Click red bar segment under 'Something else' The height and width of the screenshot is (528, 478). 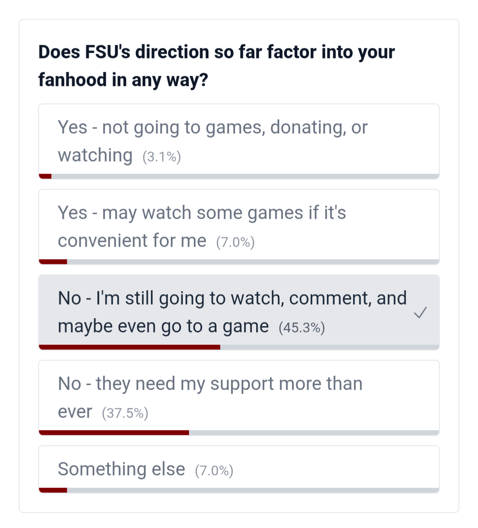(53, 490)
